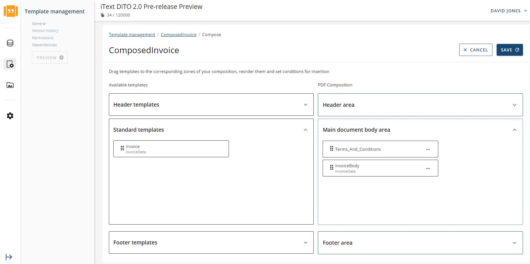
Task: Select the template management sidebar icon
Action: click(10, 64)
